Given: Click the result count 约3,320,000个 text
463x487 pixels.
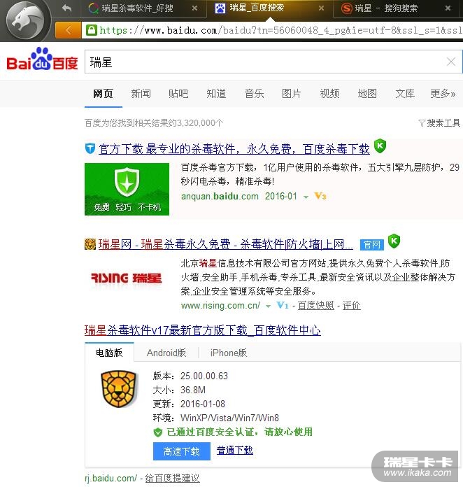Looking at the screenshot, I should click(x=196, y=123).
